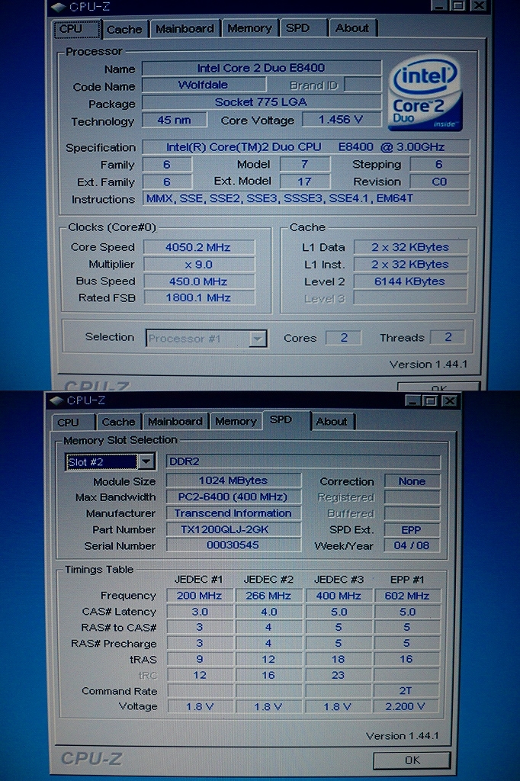Click Bus Speed value 450.0 MHz

(x=199, y=281)
